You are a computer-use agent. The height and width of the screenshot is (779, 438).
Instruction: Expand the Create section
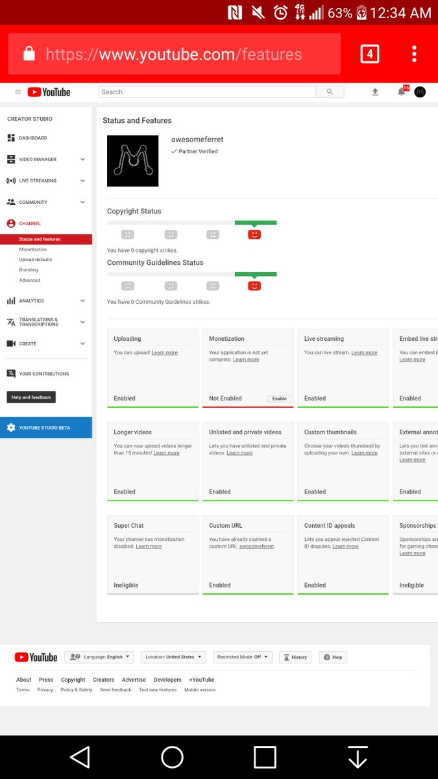(82, 343)
